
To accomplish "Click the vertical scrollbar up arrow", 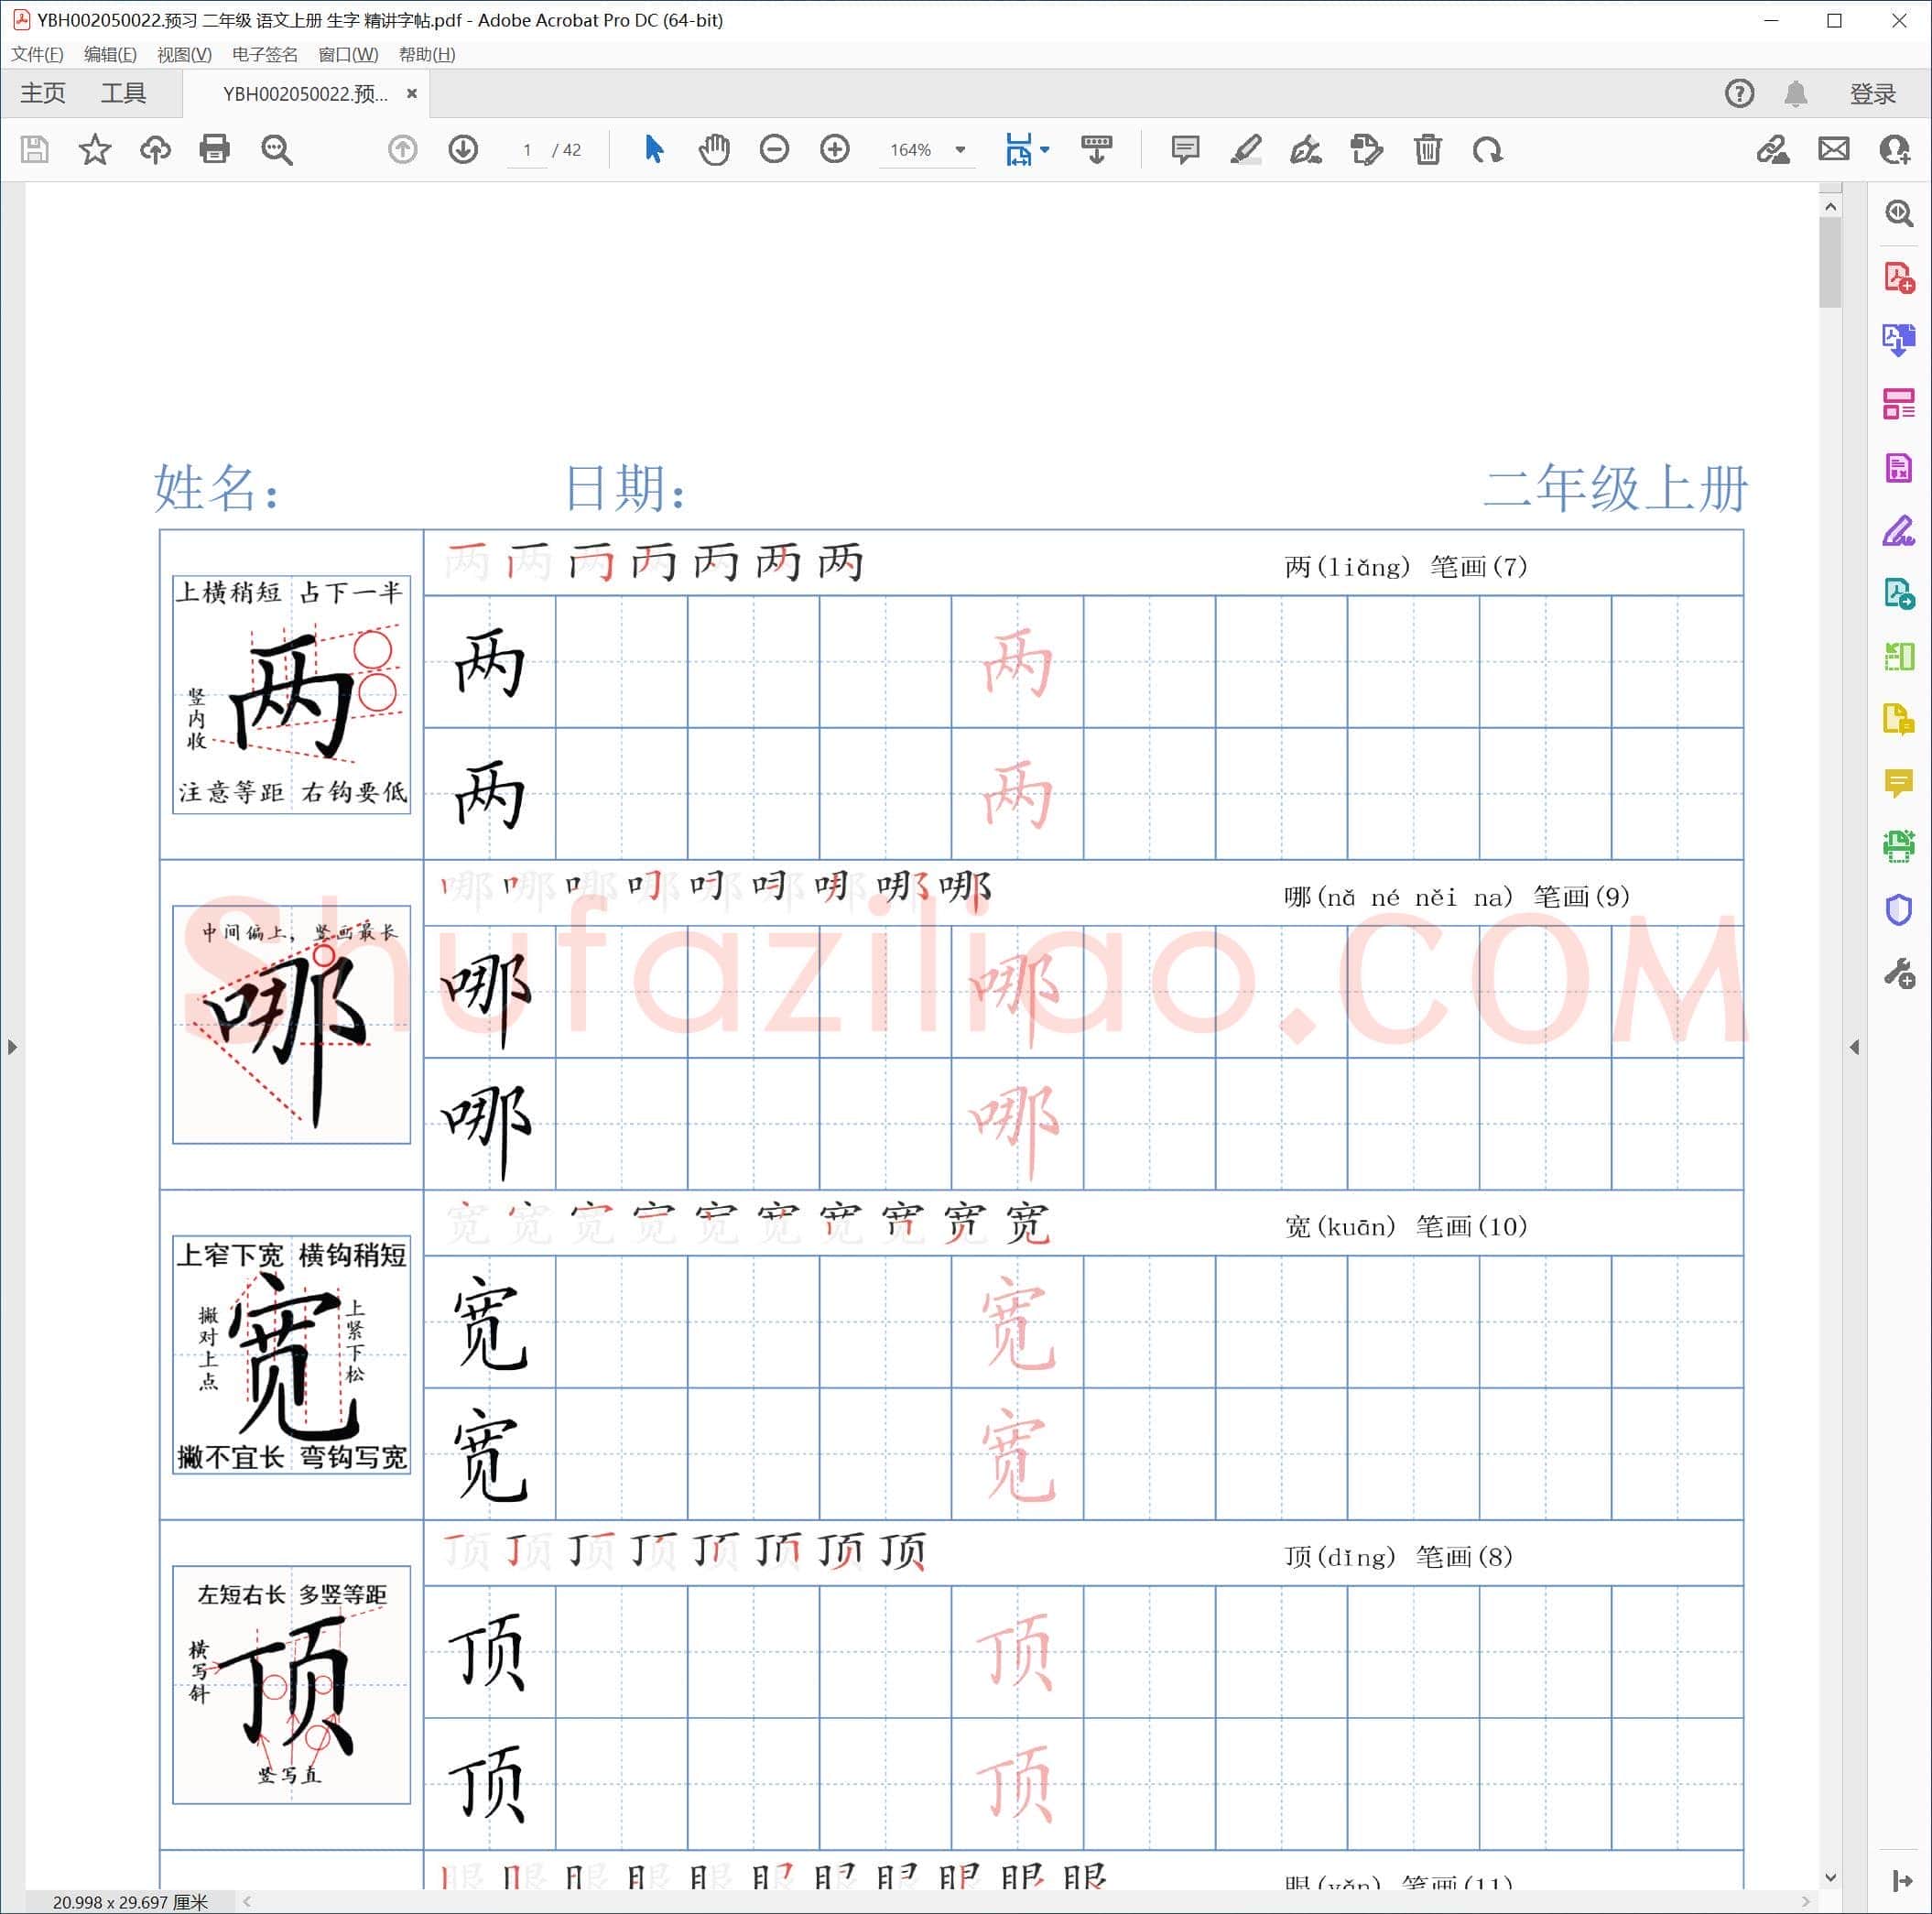I will tap(1830, 207).
